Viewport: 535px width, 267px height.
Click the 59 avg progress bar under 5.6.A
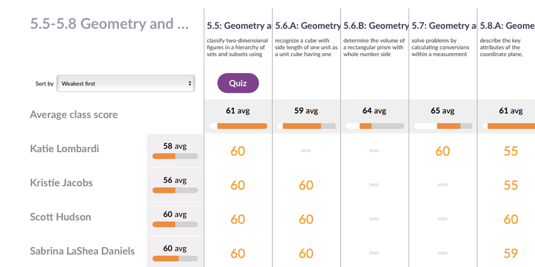tap(306, 126)
